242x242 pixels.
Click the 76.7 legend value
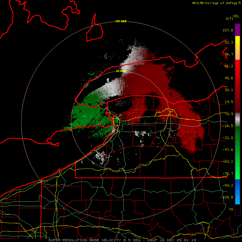tap(229, 54)
